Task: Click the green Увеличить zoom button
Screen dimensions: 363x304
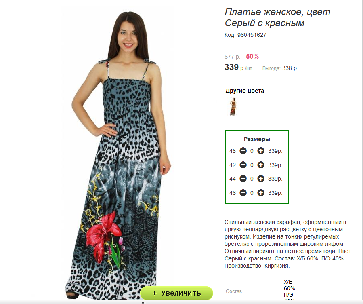Action: coord(176,293)
